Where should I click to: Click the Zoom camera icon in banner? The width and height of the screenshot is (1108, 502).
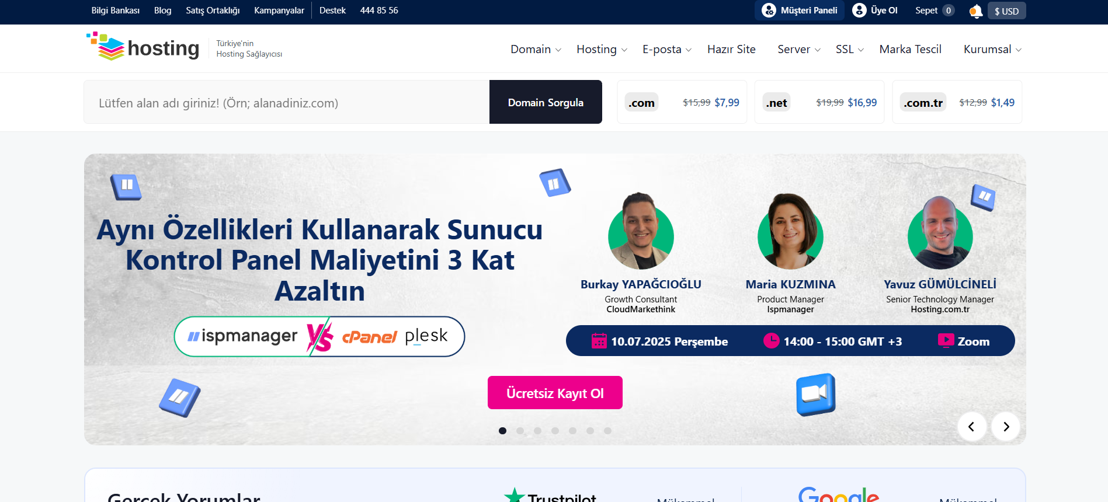tap(816, 395)
